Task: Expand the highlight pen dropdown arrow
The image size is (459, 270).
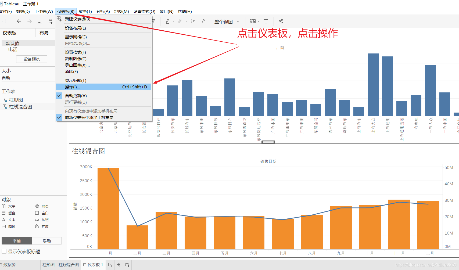Action: (173, 21)
